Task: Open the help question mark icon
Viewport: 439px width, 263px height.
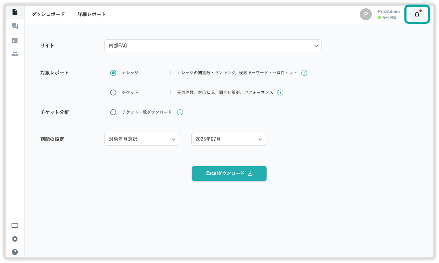Action: 15,252
